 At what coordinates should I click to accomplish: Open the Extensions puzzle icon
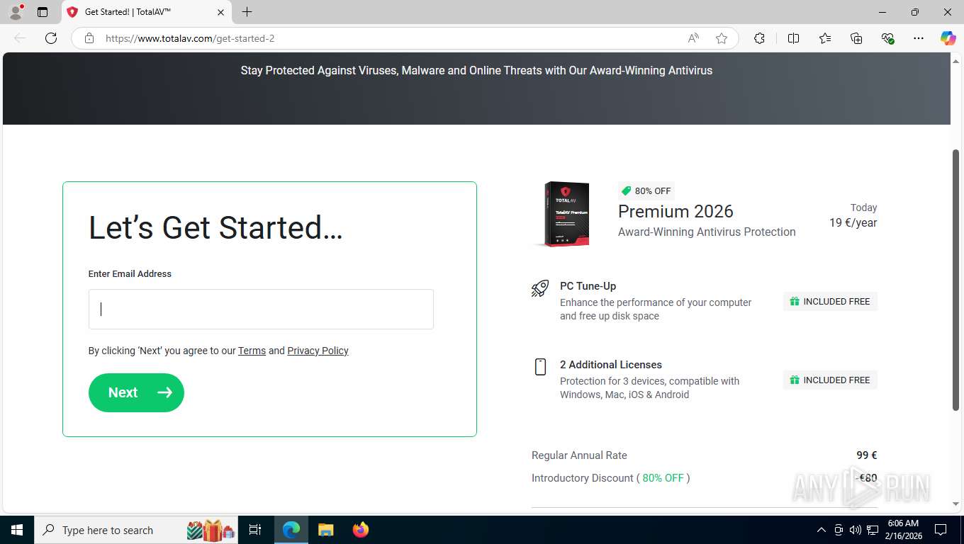(759, 38)
